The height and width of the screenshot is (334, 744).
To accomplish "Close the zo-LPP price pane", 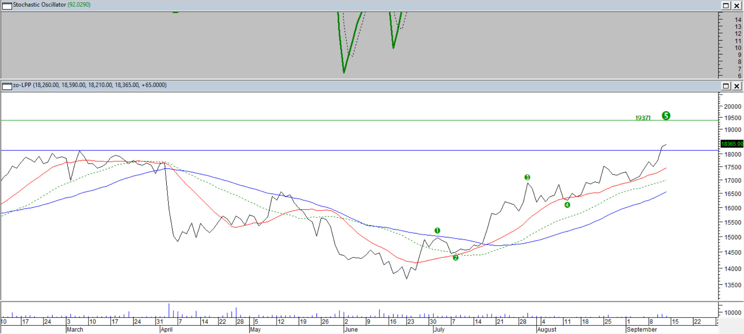I will coord(737,86).
